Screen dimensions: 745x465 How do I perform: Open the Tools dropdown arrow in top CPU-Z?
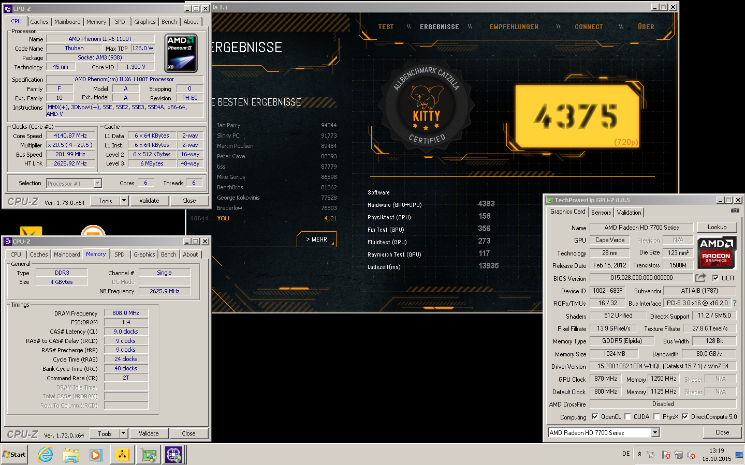(124, 201)
